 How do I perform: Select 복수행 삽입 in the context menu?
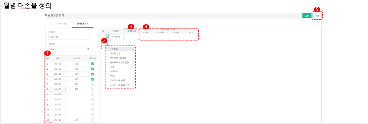pos(115,53)
